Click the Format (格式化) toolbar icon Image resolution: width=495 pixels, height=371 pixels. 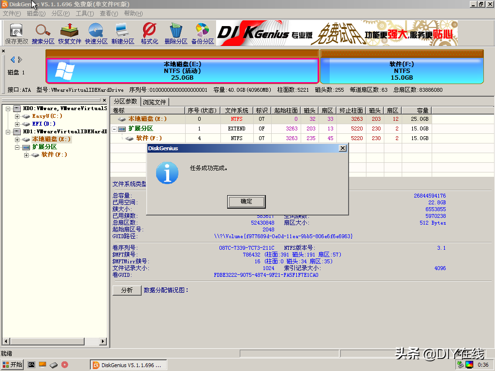149,33
